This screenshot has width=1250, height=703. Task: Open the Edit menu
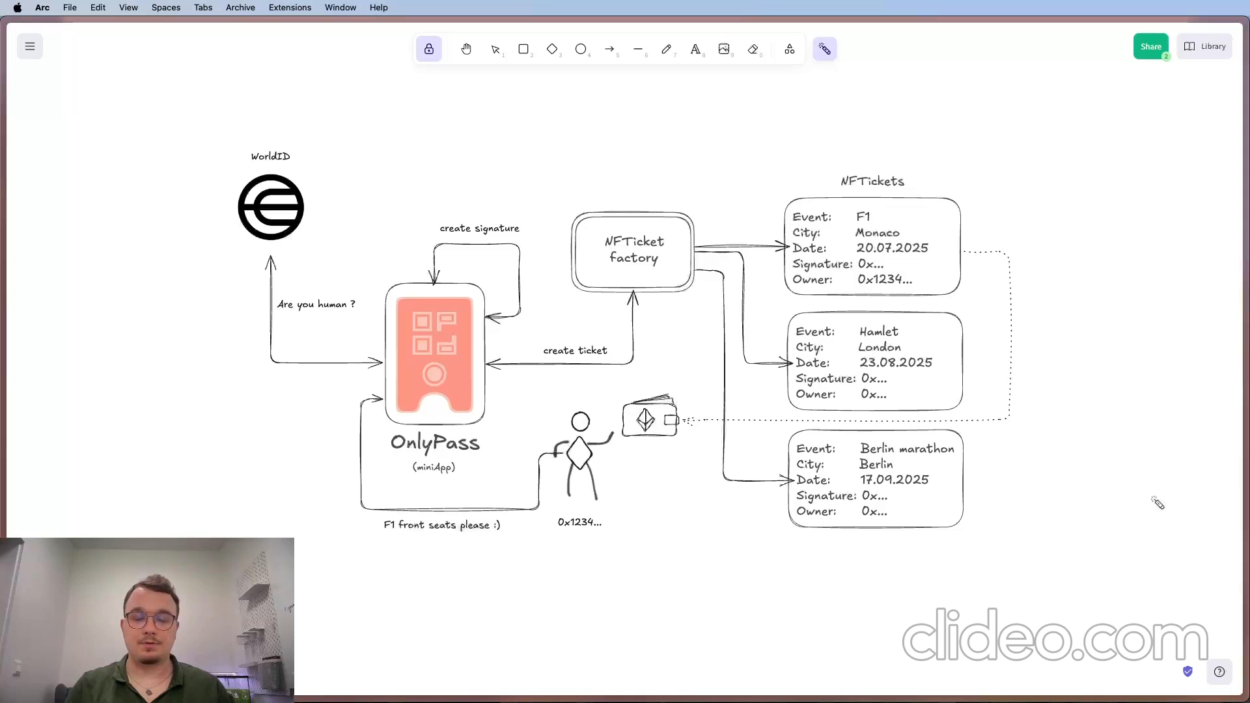98,7
